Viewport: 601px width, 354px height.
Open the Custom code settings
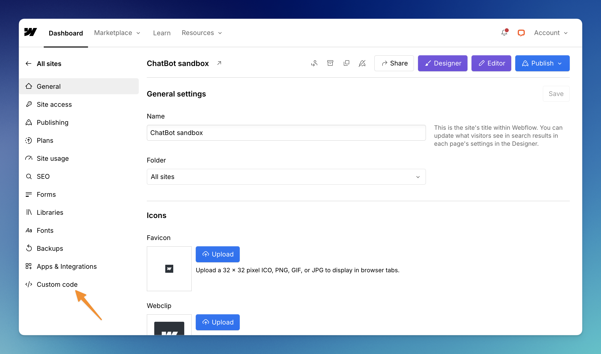57,284
